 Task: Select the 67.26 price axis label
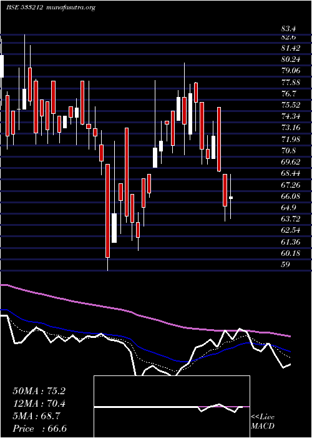tap(291, 185)
